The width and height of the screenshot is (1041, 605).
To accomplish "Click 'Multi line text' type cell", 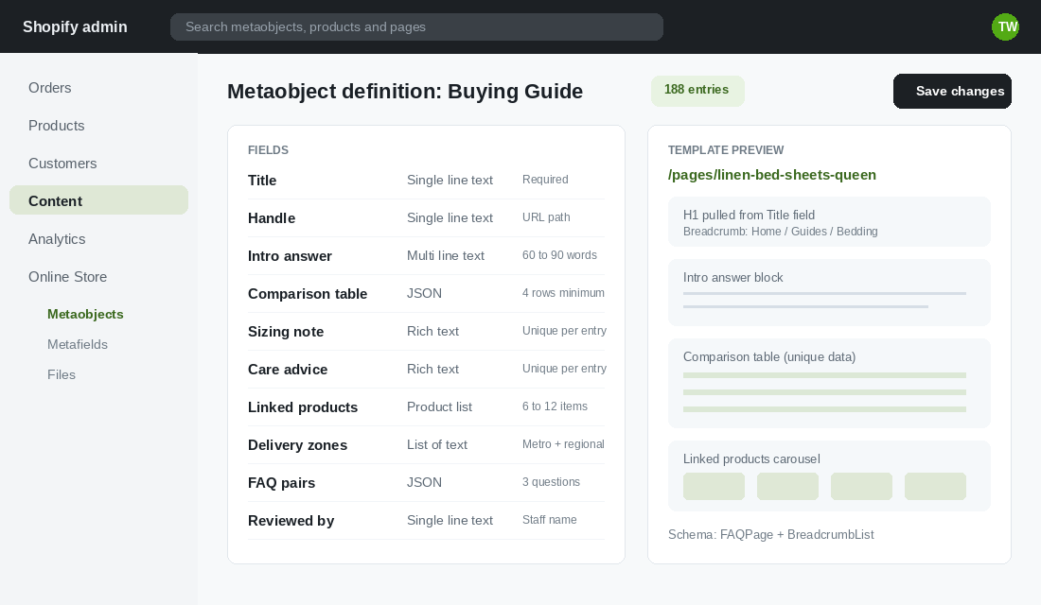I will tap(446, 255).
